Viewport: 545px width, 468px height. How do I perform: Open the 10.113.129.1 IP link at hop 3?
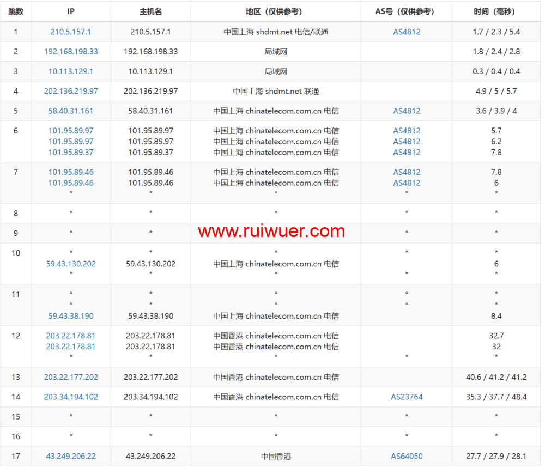coord(71,71)
